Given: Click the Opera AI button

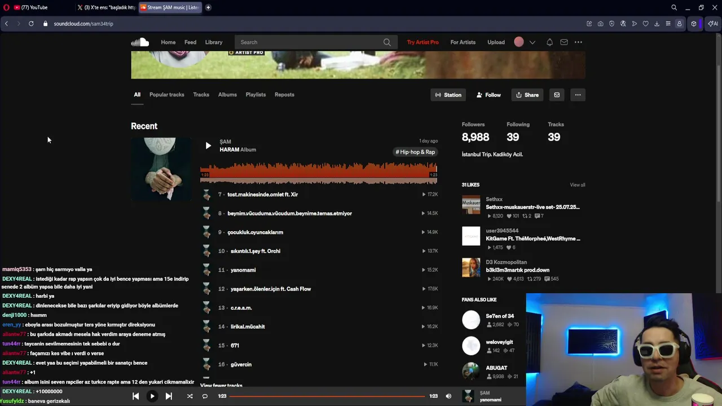Looking at the screenshot, I should 712,24.
